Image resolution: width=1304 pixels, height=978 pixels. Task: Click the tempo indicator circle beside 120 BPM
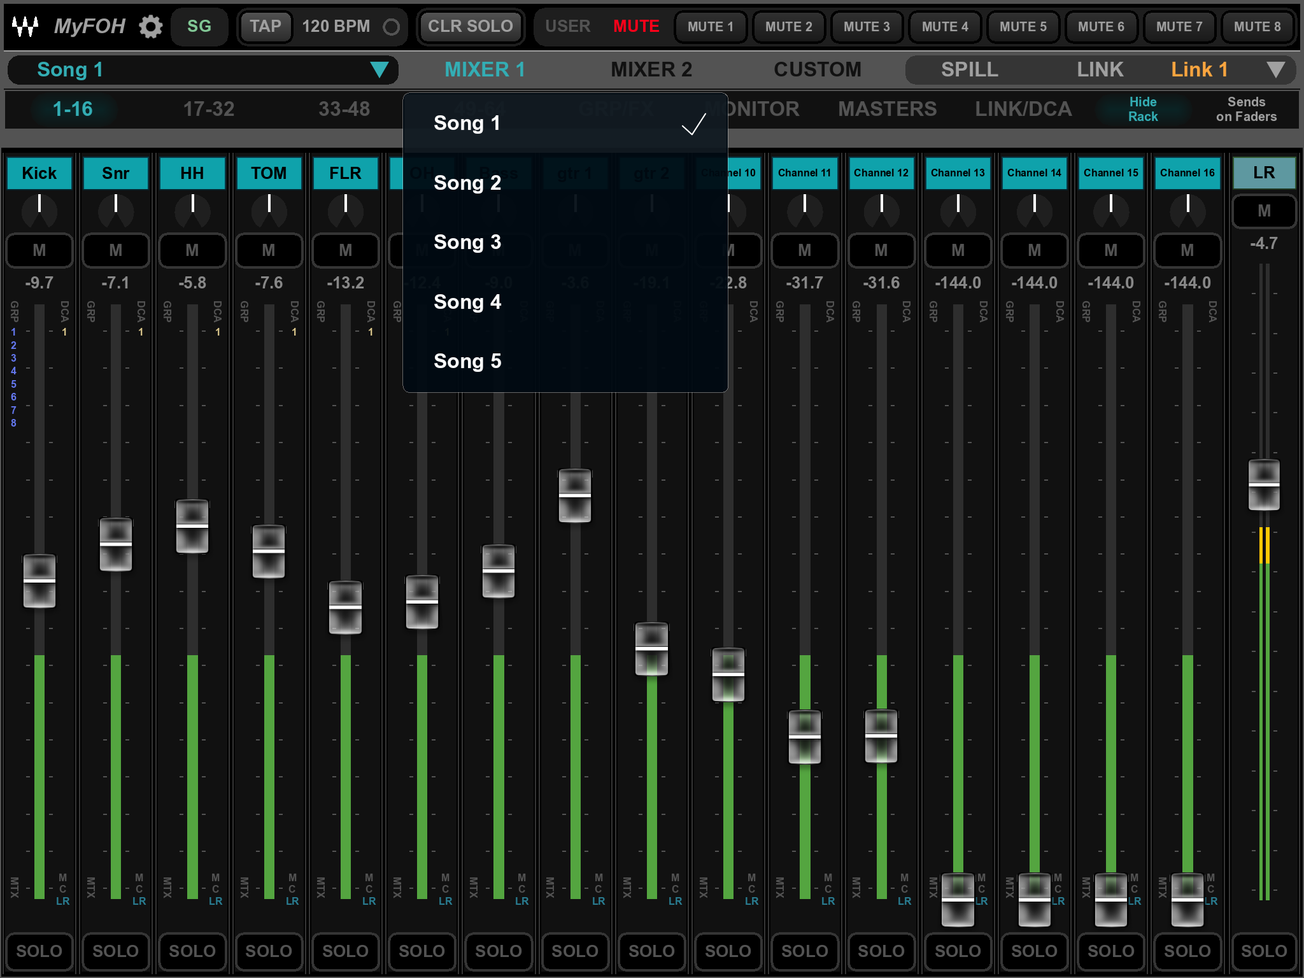pos(391,27)
